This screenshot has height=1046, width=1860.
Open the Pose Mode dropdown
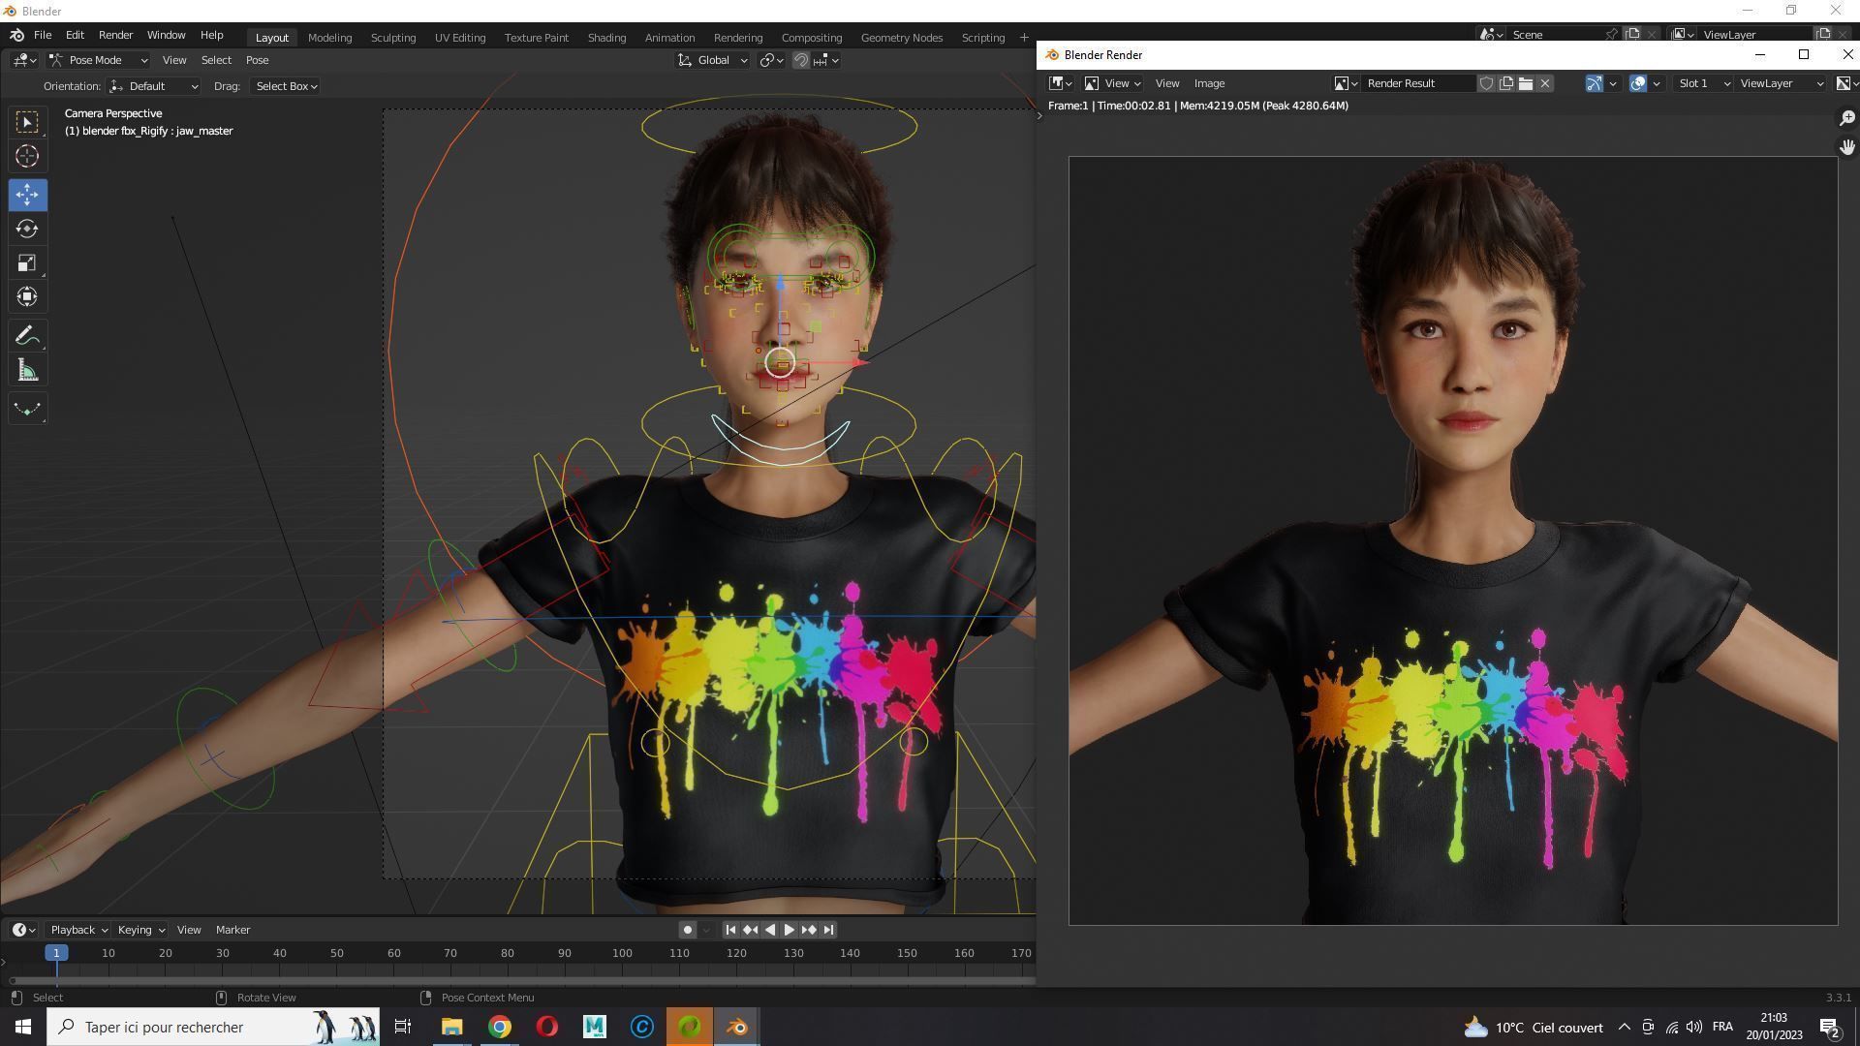click(x=99, y=60)
